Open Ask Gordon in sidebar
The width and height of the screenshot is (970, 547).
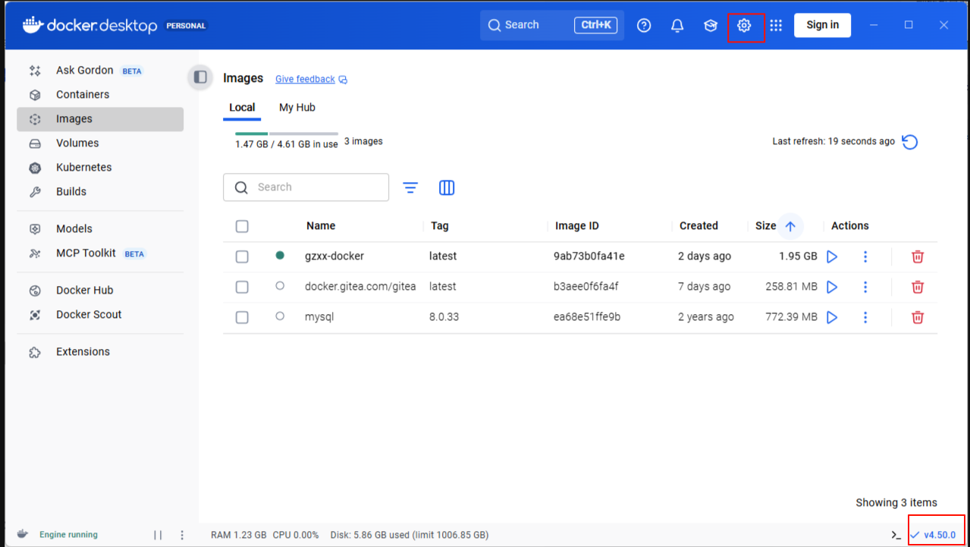point(100,71)
